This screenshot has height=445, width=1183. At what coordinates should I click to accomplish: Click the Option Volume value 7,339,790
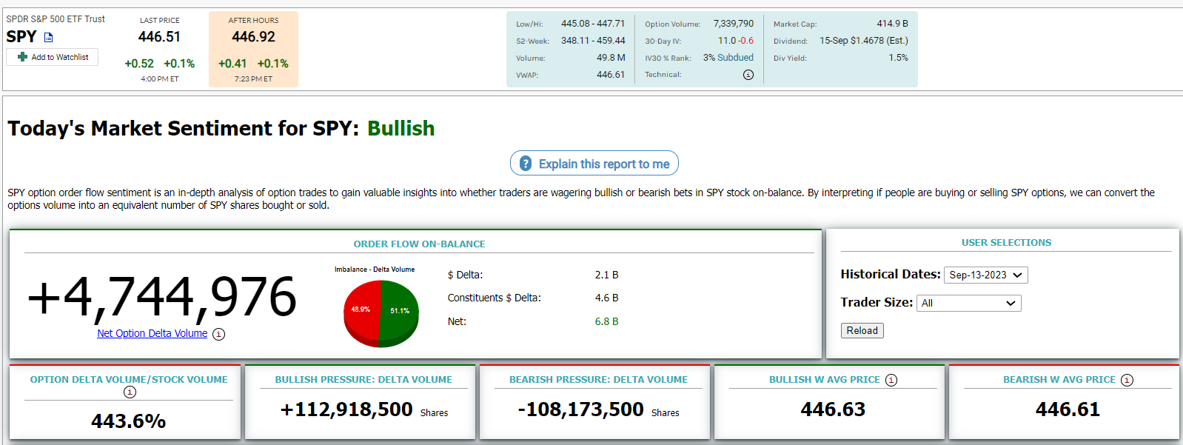coord(734,24)
